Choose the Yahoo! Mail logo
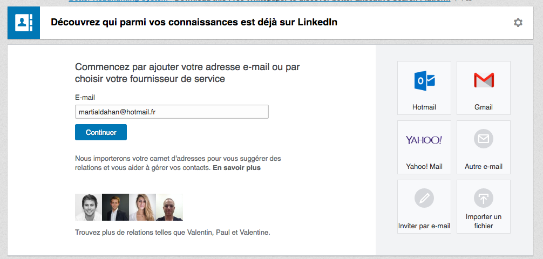 pos(424,140)
